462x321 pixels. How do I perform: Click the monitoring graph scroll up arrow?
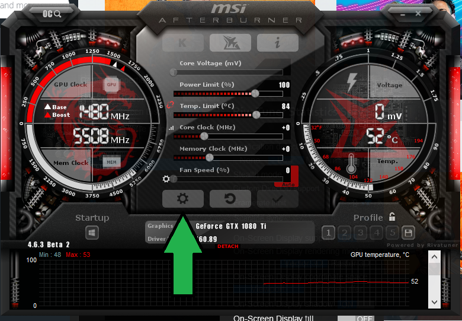(434, 257)
